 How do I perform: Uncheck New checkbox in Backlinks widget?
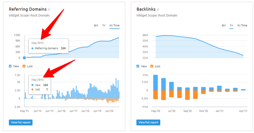pos(138,66)
